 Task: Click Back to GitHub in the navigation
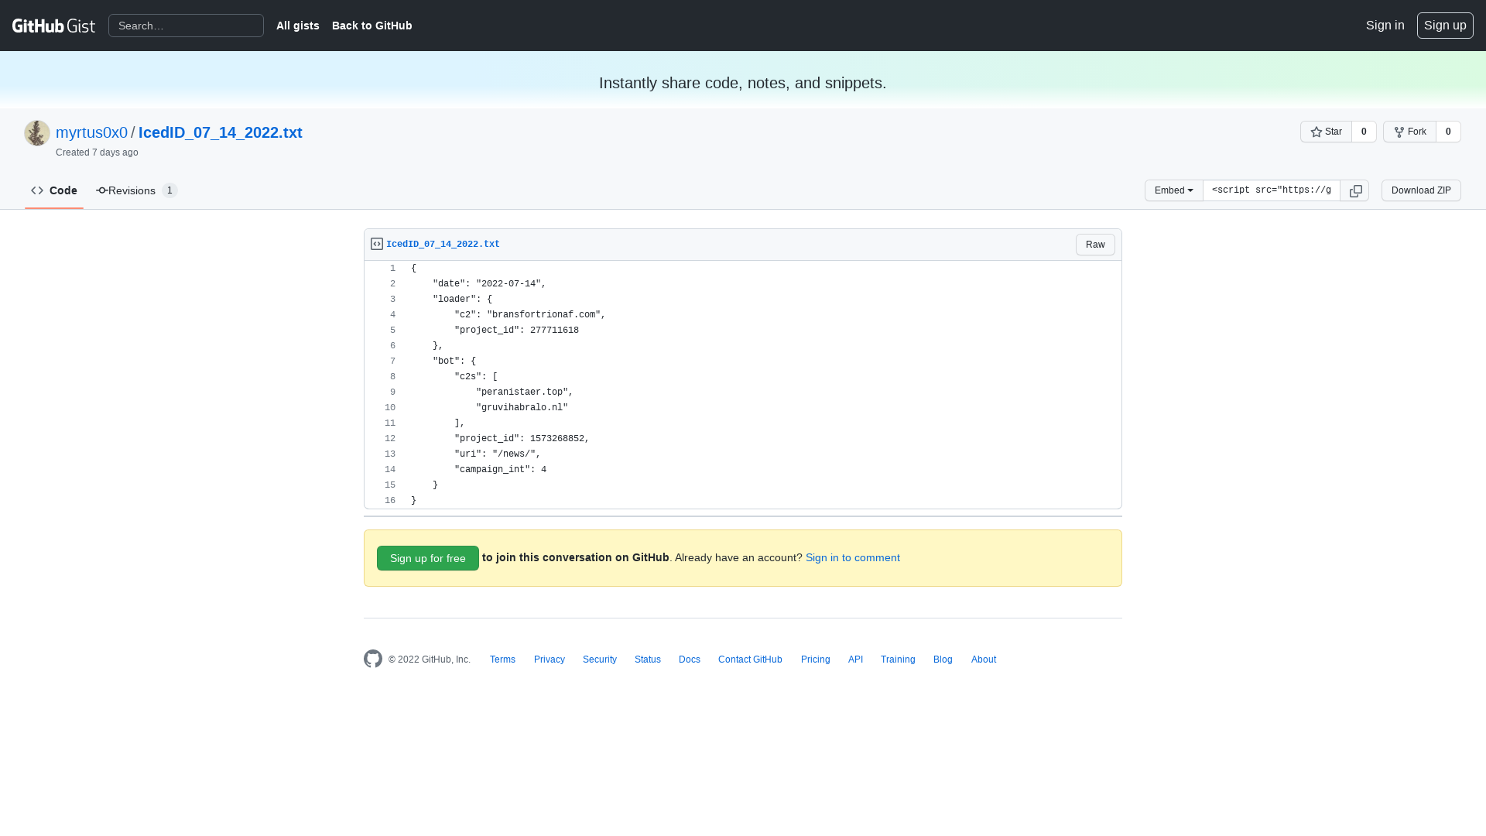pyautogui.click(x=371, y=26)
